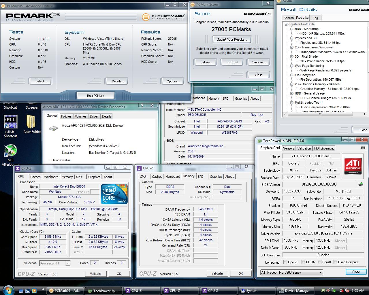The image size is (369, 295).
Task: Open the SPD tab in the CPU-Z Memory window
Action: point(201,177)
